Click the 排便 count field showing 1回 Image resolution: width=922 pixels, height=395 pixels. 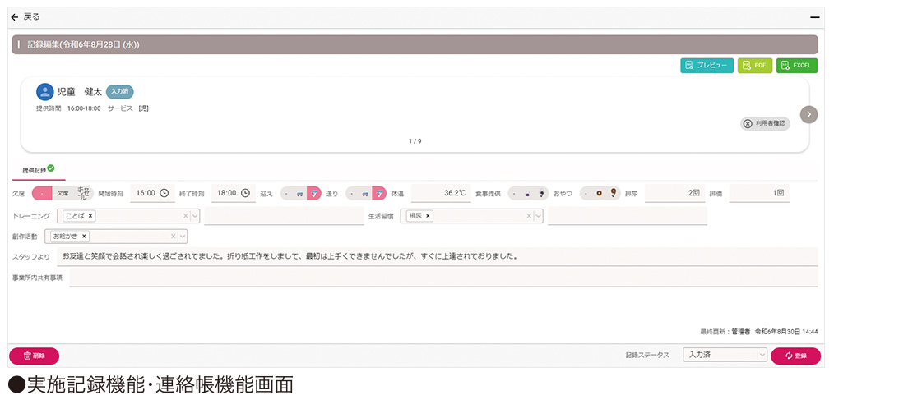[x=758, y=192]
